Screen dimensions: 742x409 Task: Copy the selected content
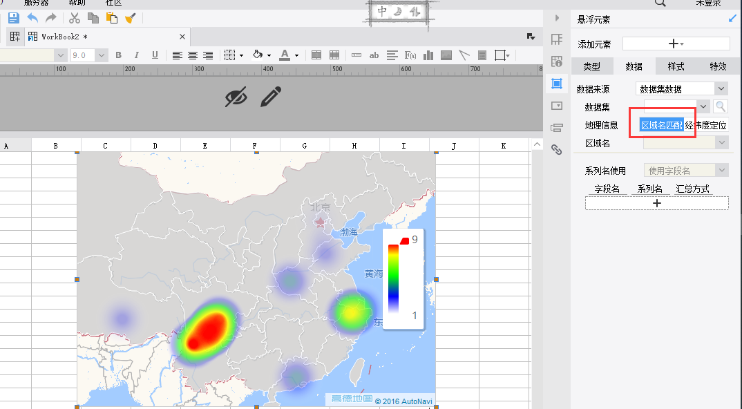coord(93,19)
